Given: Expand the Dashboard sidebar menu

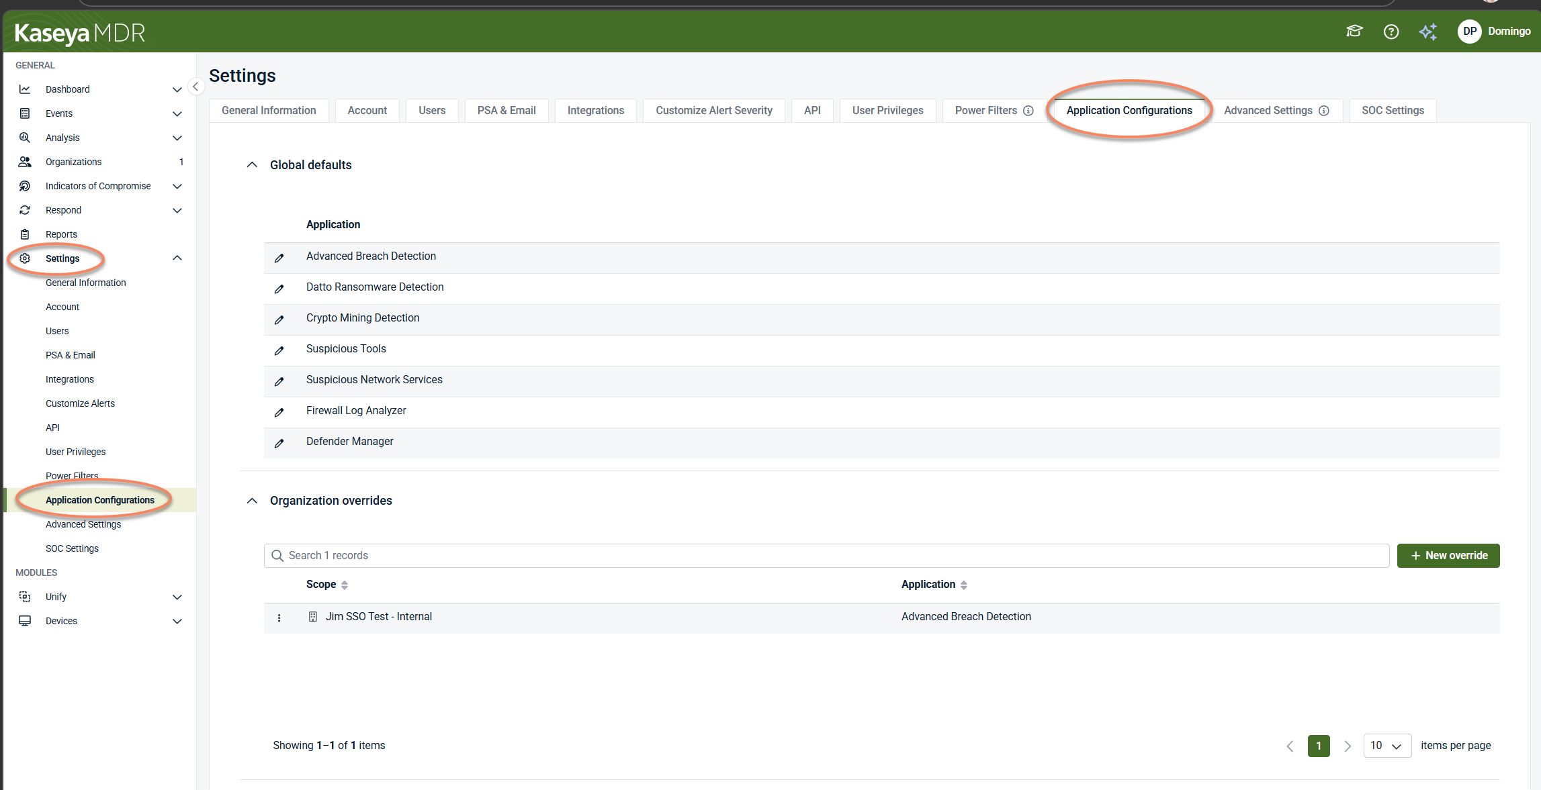Looking at the screenshot, I should click(177, 89).
